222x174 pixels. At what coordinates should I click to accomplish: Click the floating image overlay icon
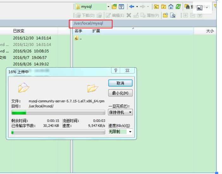[x=200, y=8]
